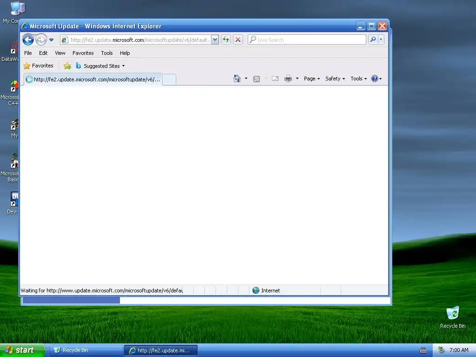Click the page icon in address bar
476x357 pixels.
(x=65, y=40)
